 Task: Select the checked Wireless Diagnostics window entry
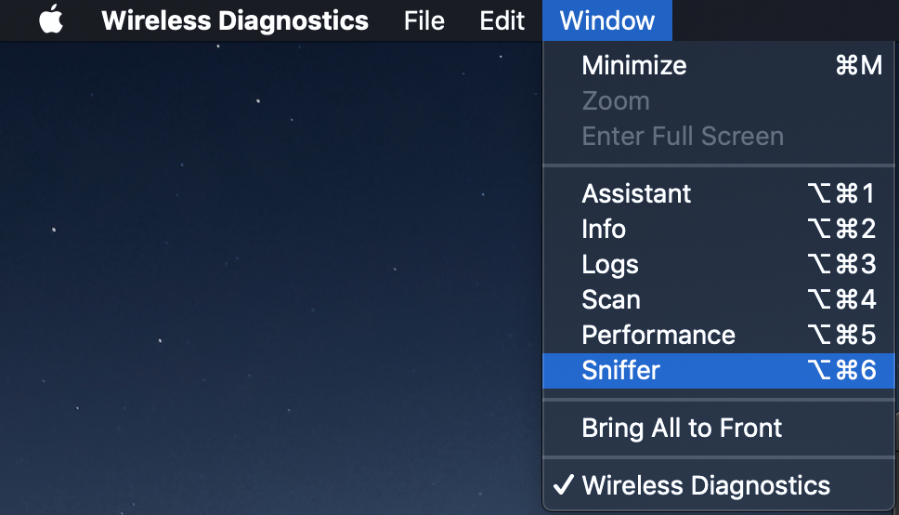706,485
